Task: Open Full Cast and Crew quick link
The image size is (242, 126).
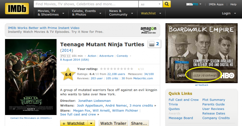Action: 183,100
